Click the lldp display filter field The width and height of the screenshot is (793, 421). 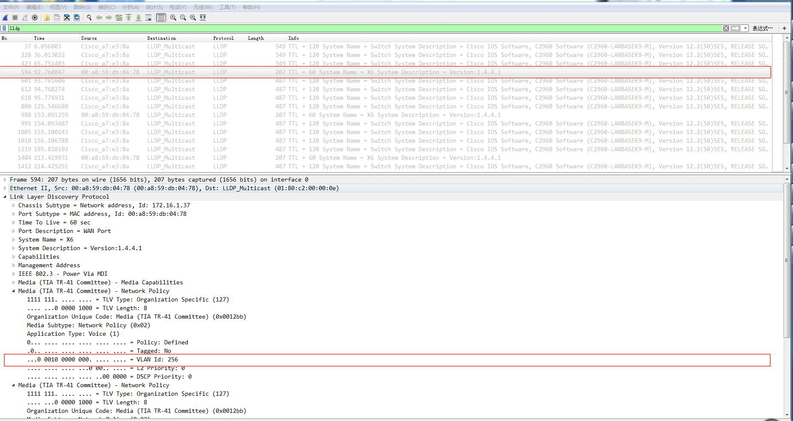(x=343, y=28)
